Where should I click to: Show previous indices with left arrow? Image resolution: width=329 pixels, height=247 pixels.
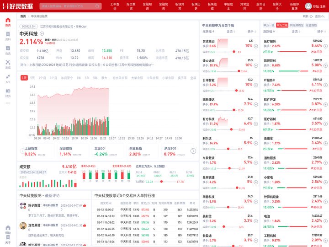(22, 151)
